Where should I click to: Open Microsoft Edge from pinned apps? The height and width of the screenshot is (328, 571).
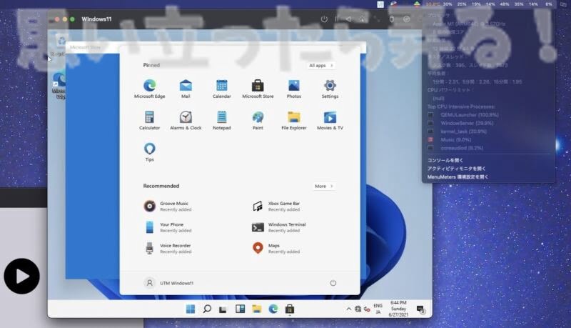(x=149, y=89)
